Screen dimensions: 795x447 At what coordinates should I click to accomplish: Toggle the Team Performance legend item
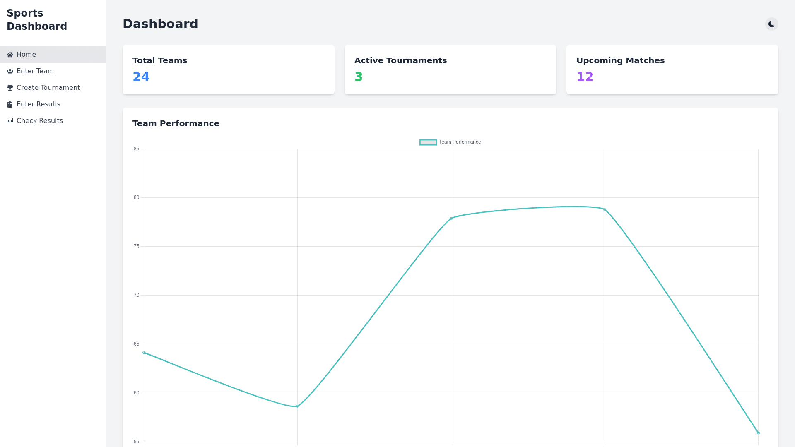[460, 142]
